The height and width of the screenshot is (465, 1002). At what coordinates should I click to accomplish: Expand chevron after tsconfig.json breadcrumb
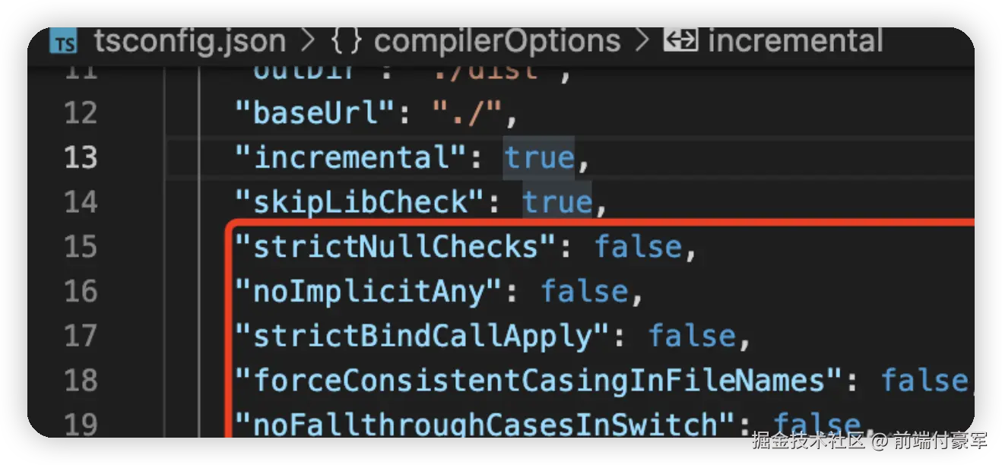[x=308, y=41]
